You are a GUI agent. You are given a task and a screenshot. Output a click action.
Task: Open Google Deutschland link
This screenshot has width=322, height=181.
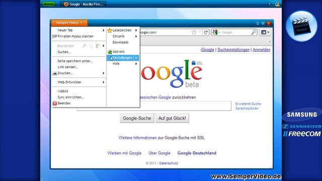(197, 153)
